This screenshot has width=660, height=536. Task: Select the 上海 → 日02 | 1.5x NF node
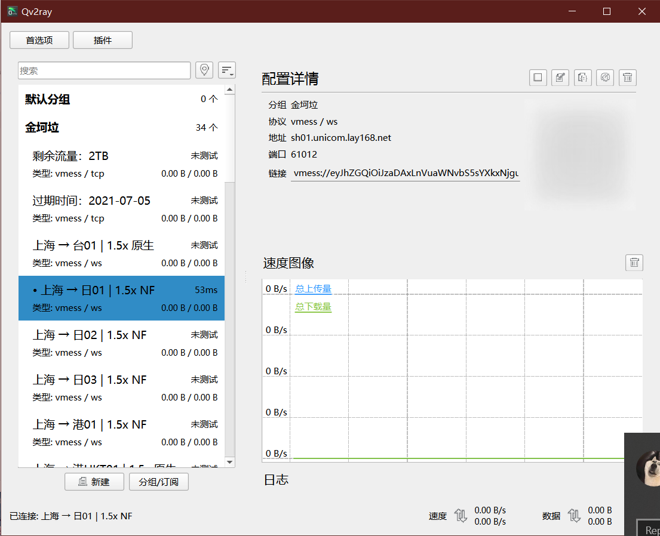(121, 343)
